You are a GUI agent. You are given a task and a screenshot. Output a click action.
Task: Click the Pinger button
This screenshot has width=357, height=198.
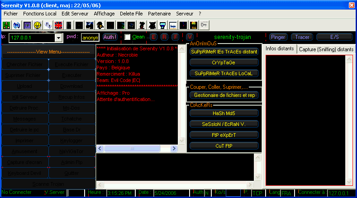[278, 37]
